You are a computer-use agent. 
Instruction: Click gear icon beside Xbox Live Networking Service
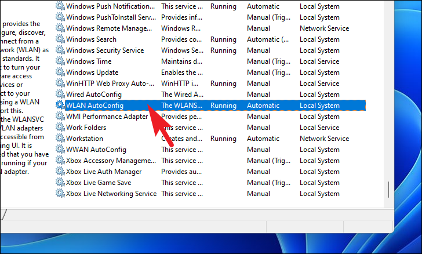click(x=60, y=194)
